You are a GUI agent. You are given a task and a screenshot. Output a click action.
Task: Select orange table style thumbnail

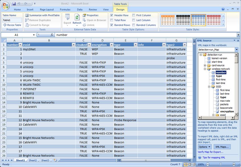tap(168, 20)
